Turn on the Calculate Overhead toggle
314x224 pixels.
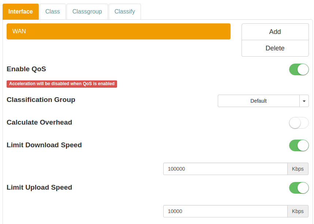(299, 123)
